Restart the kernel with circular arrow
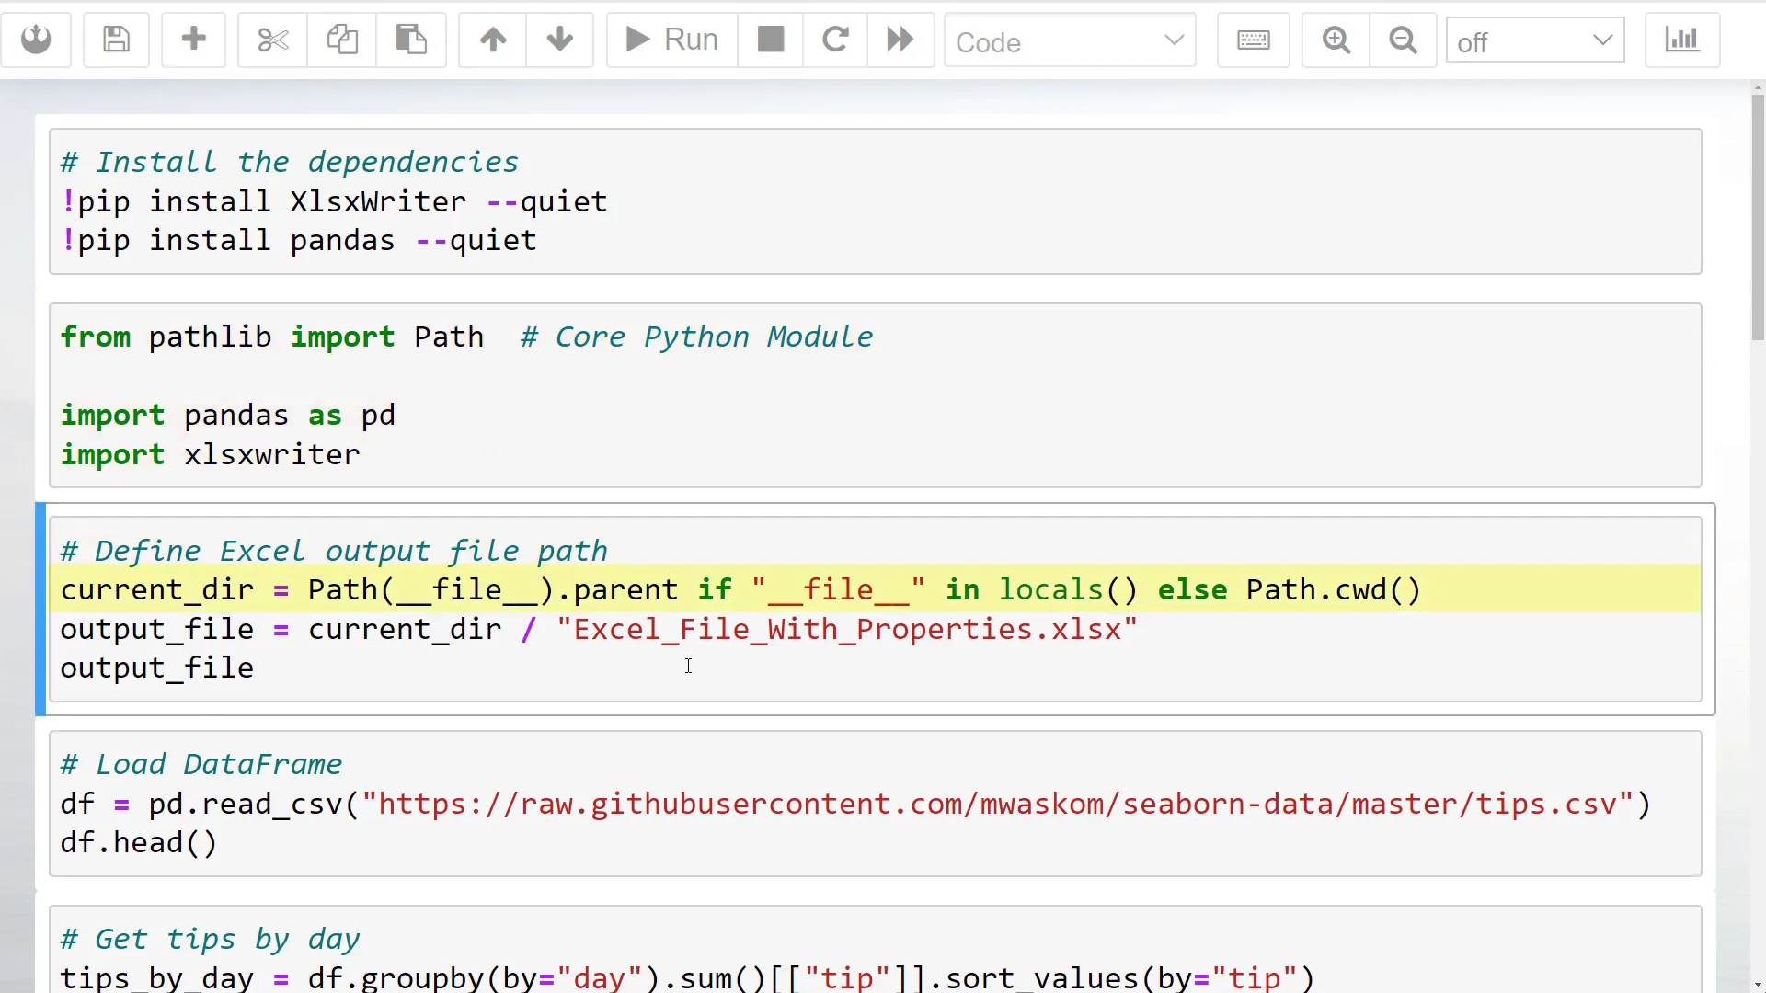This screenshot has height=993, width=1766. [x=835, y=40]
